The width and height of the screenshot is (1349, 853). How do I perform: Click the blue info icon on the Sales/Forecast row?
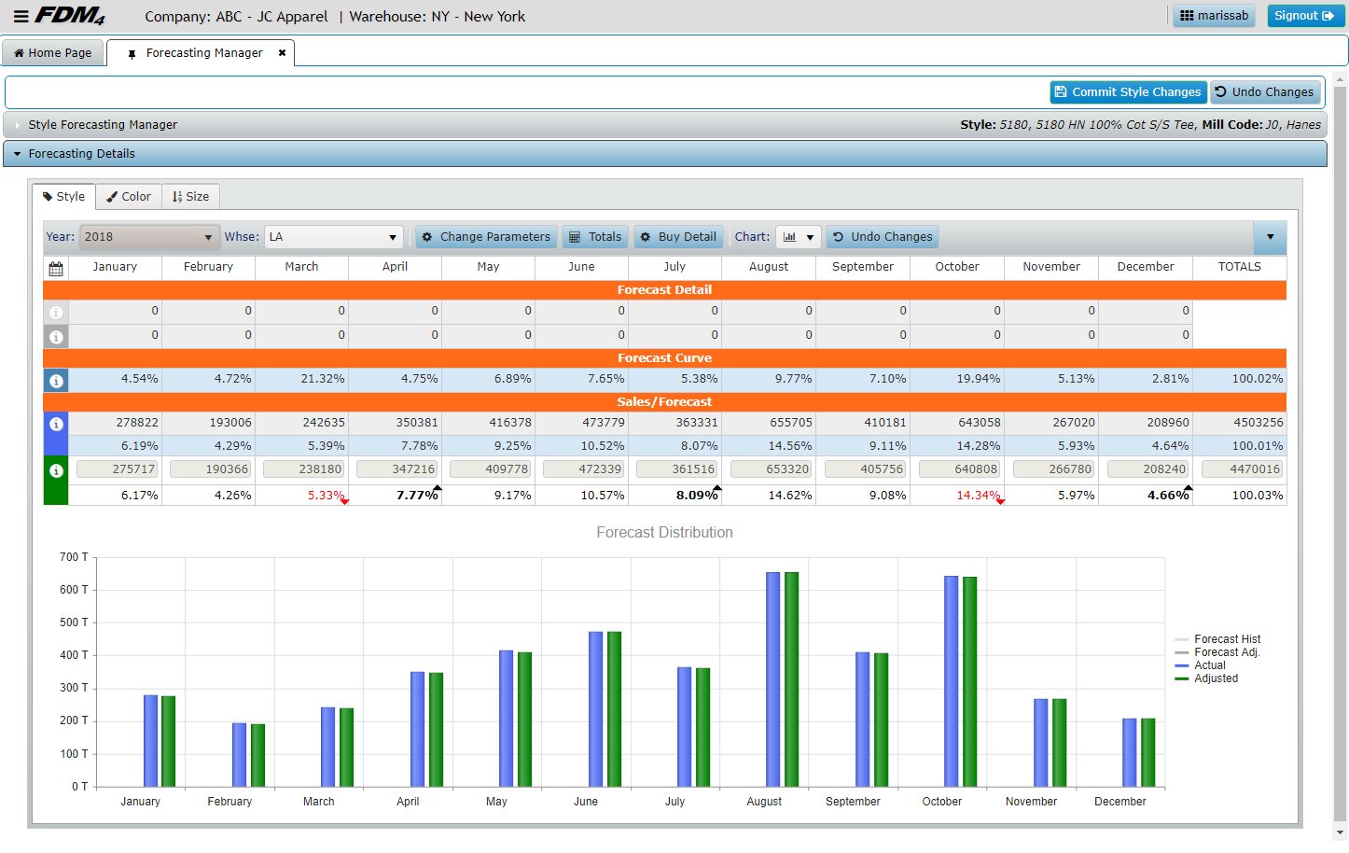pyautogui.click(x=56, y=424)
